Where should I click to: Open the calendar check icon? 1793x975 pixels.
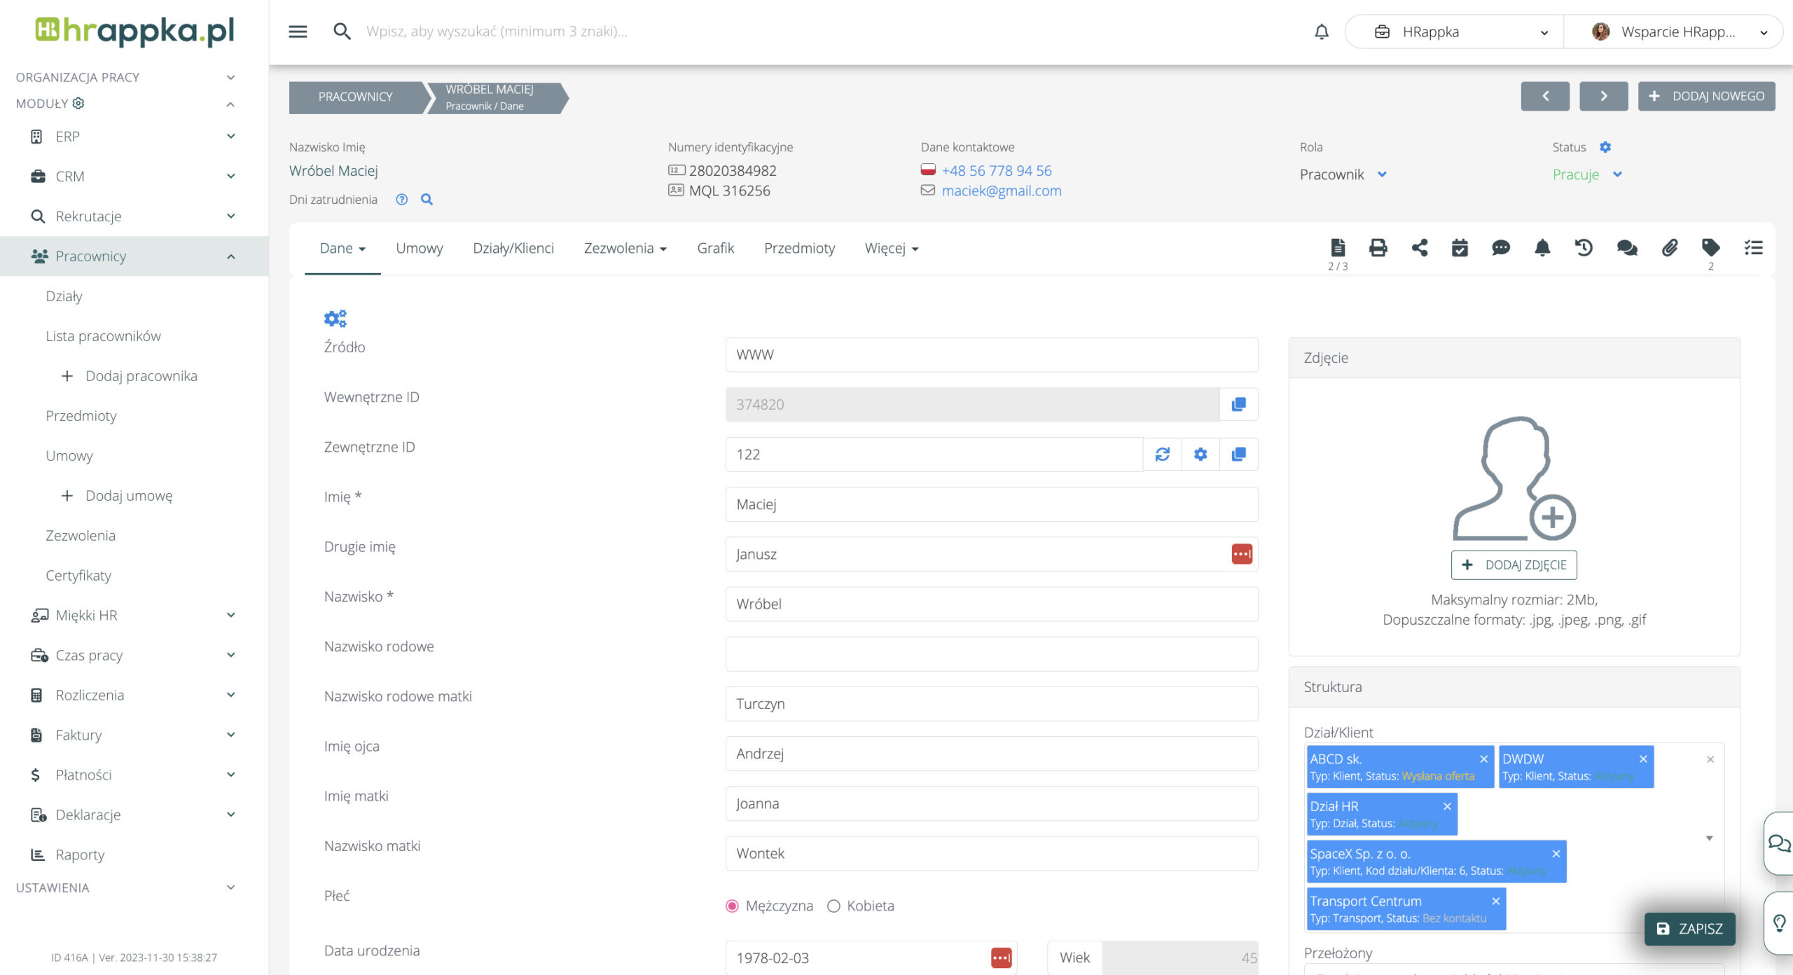1460,248
